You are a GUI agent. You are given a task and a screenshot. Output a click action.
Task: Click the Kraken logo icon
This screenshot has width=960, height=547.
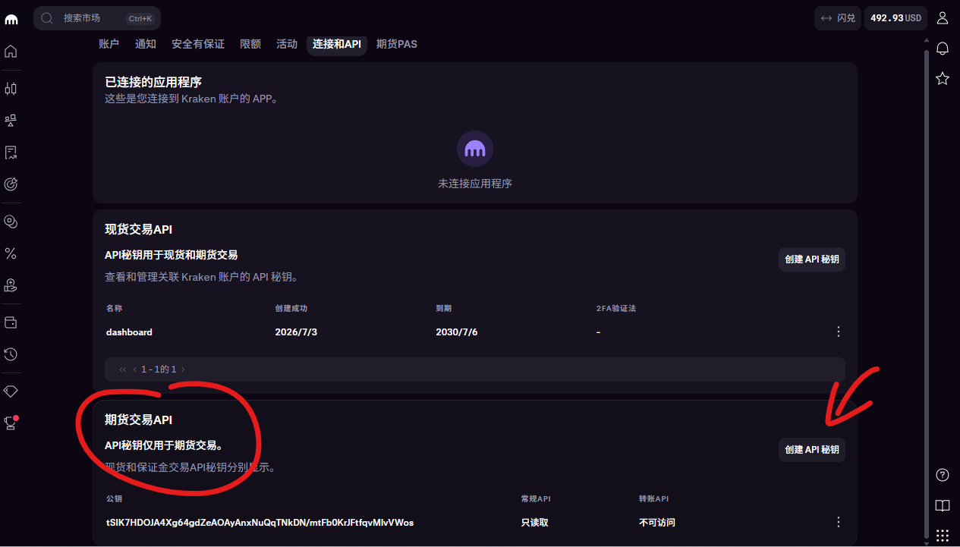pyautogui.click(x=11, y=19)
